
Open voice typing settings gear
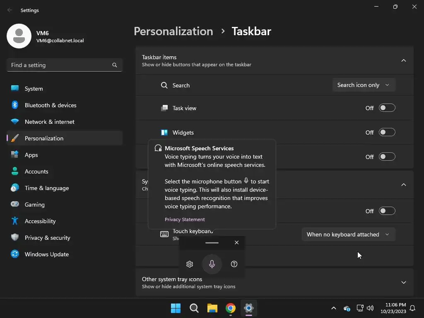[x=190, y=264]
